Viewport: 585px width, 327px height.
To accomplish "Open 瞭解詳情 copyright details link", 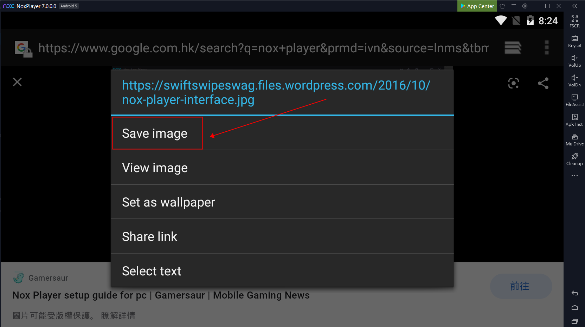I will point(118,315).
